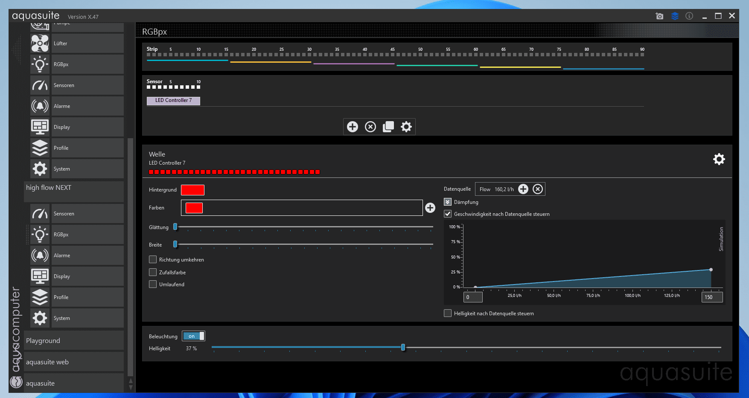Open System above the high flow NEXT header
This screenshot has width=749, height=398.
(77, 169)
